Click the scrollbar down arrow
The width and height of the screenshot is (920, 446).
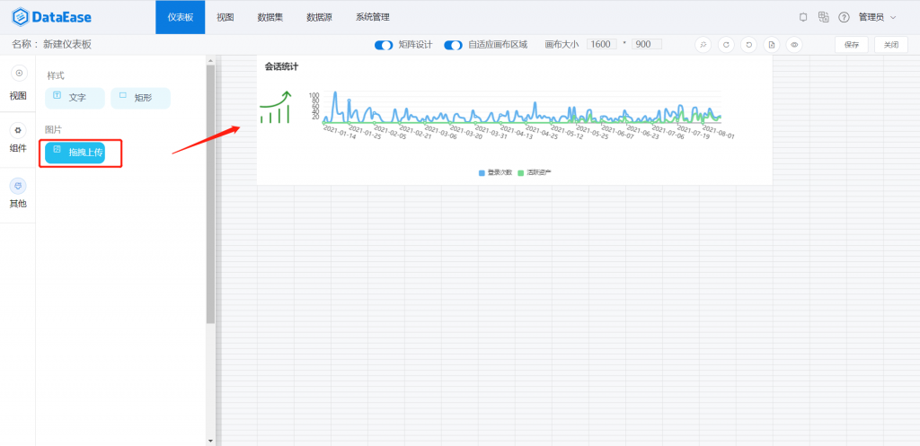click(x=210, y=440)
